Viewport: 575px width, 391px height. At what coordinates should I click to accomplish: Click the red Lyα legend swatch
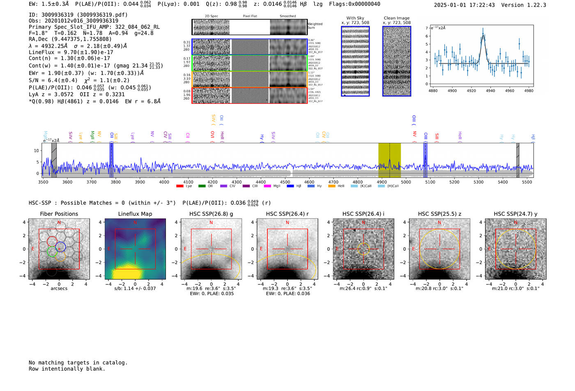click(x=179, y=186)
